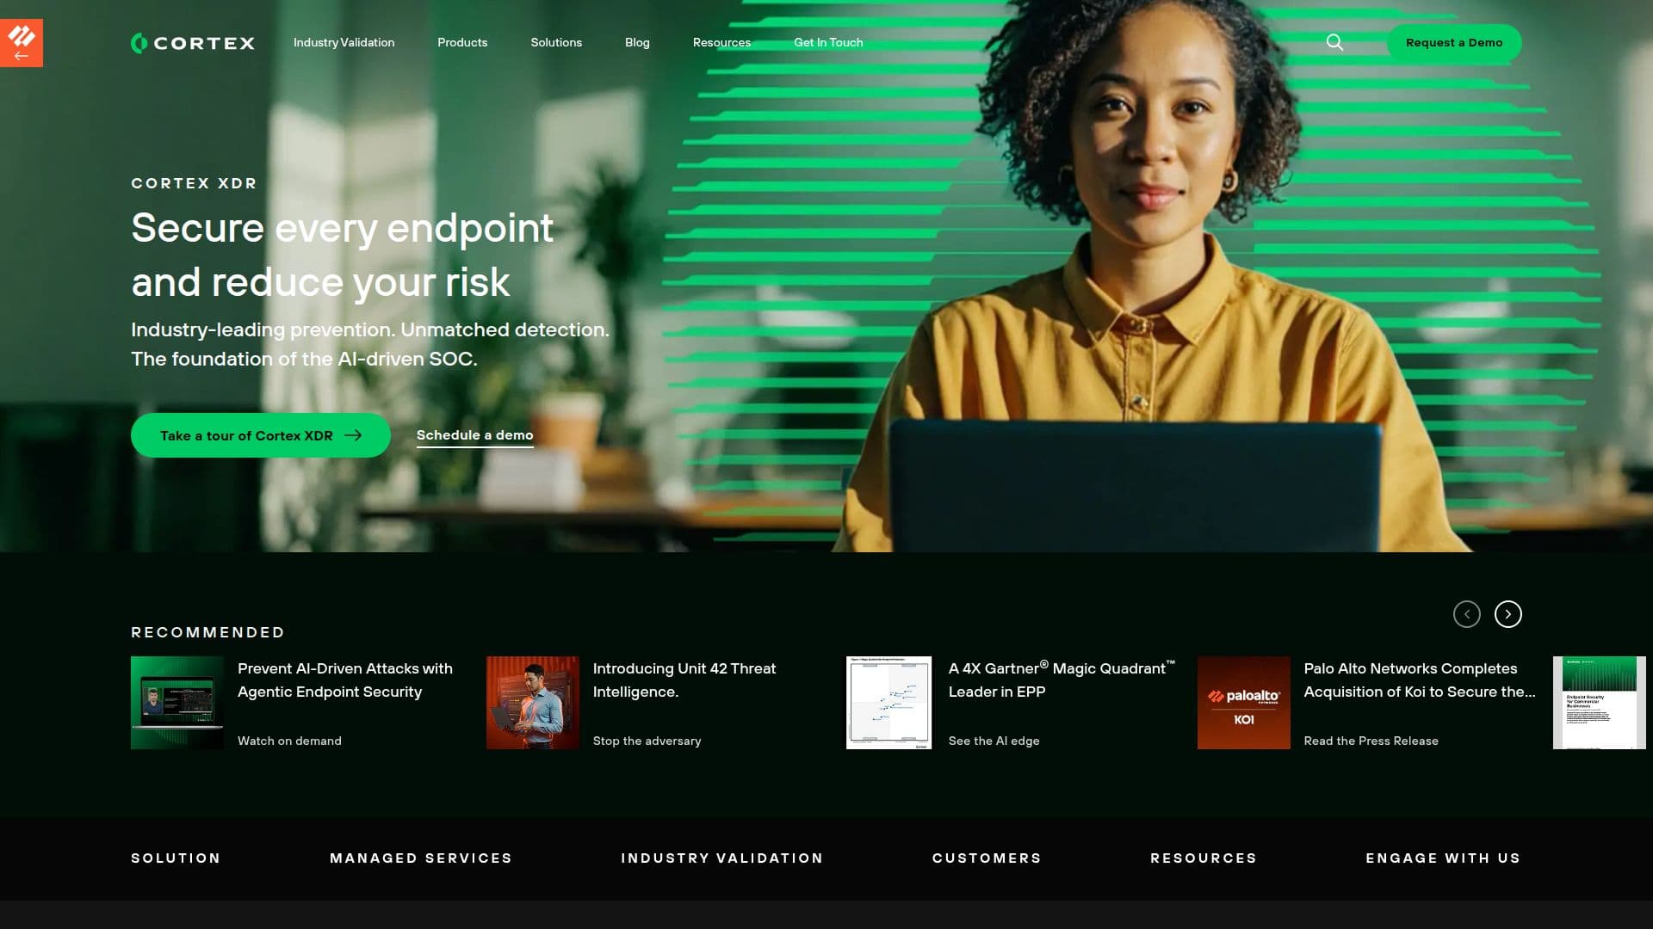Open Products menu
Image resolution: width=1653 pixels, height=929 pixels.
[x=462, y=42]
